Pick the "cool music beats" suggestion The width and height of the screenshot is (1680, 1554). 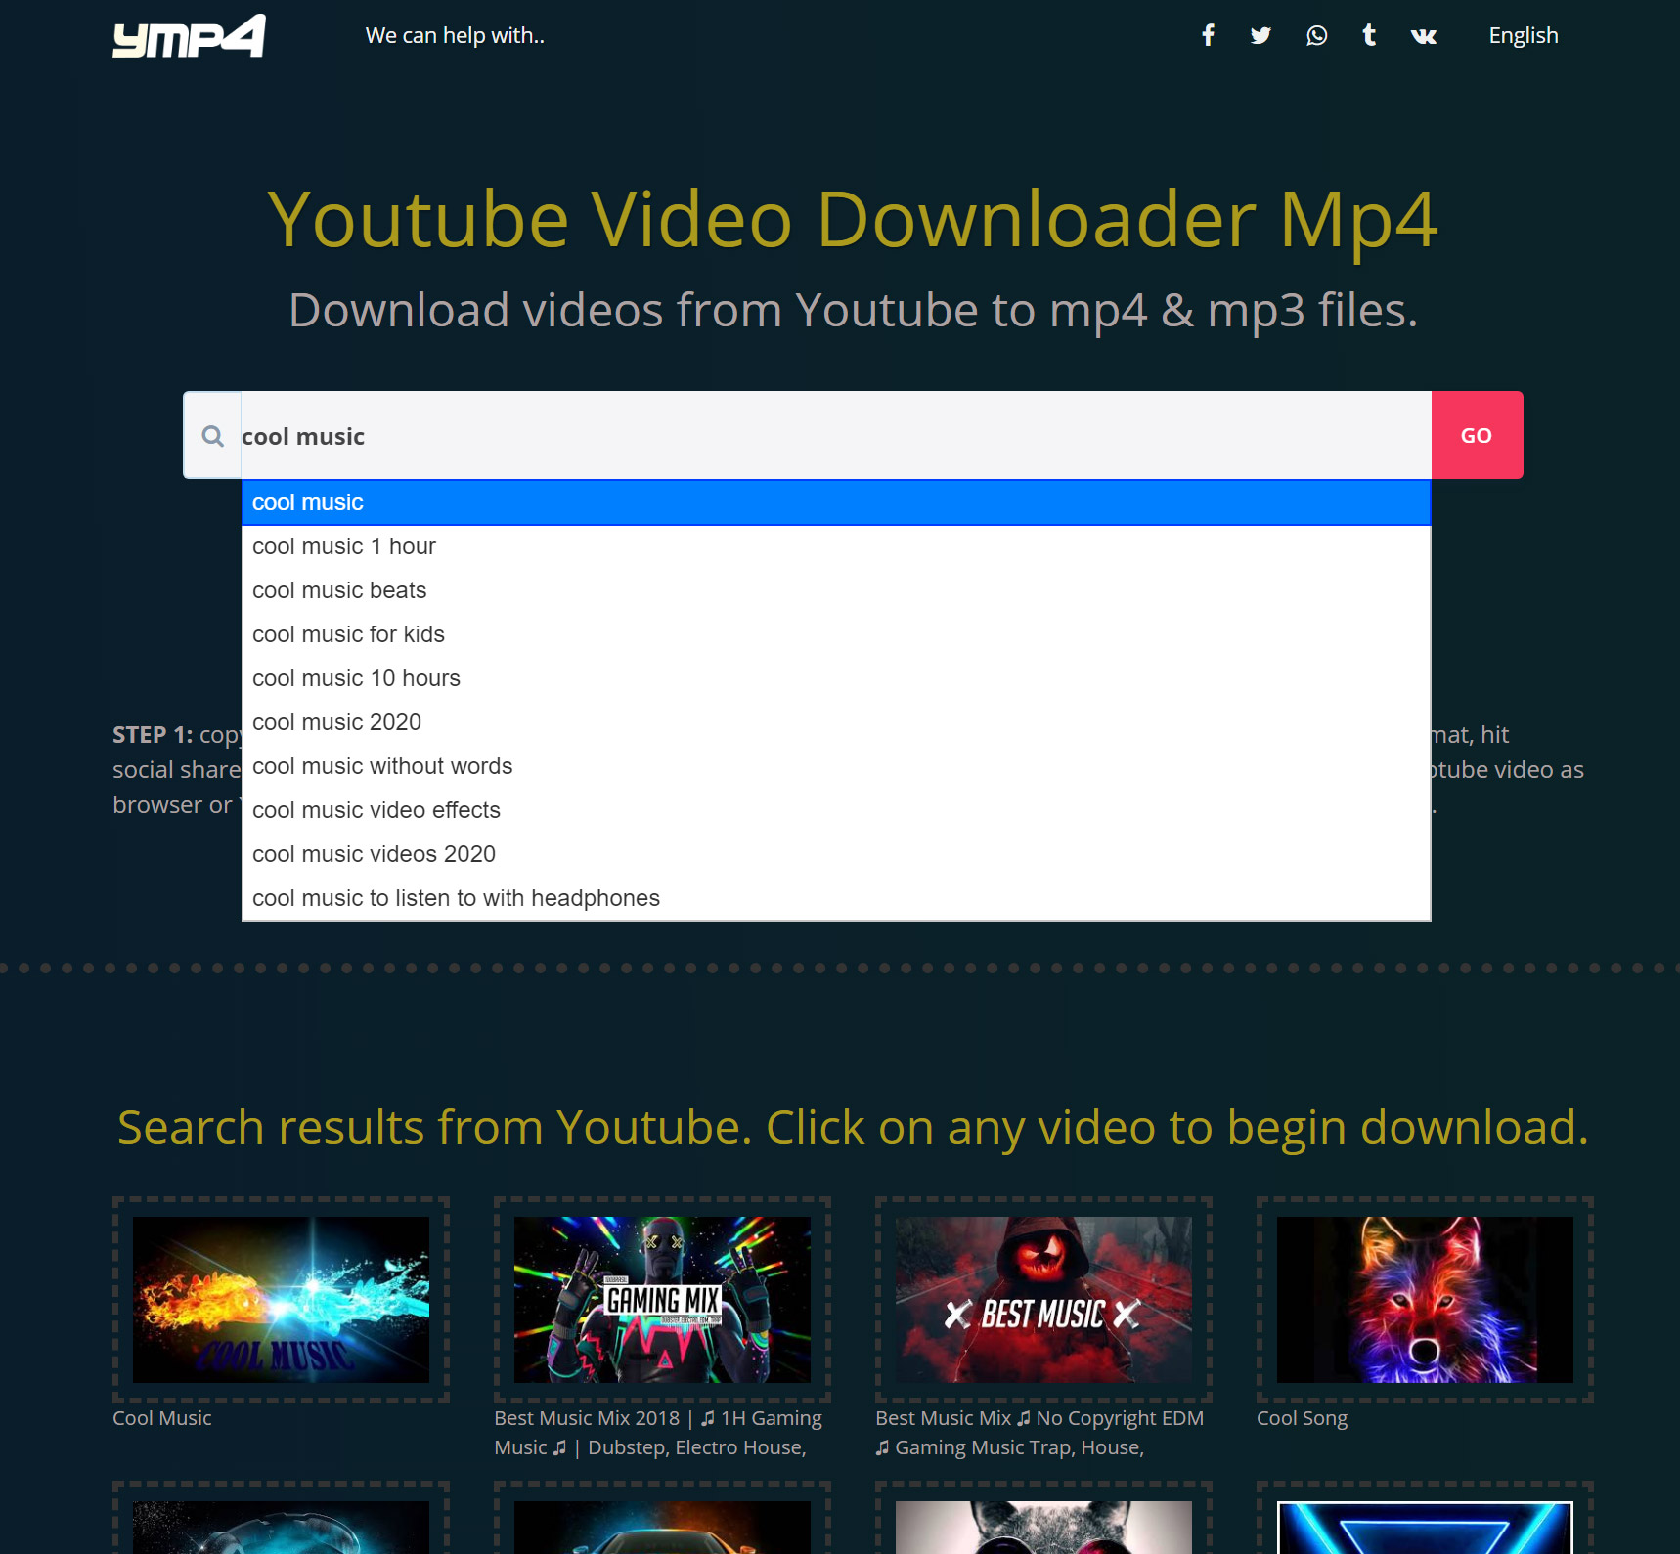(x=339, y=590)
